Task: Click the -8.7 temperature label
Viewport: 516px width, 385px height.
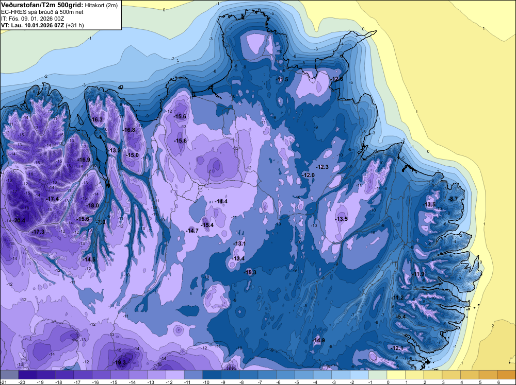Action: point(453,199)
